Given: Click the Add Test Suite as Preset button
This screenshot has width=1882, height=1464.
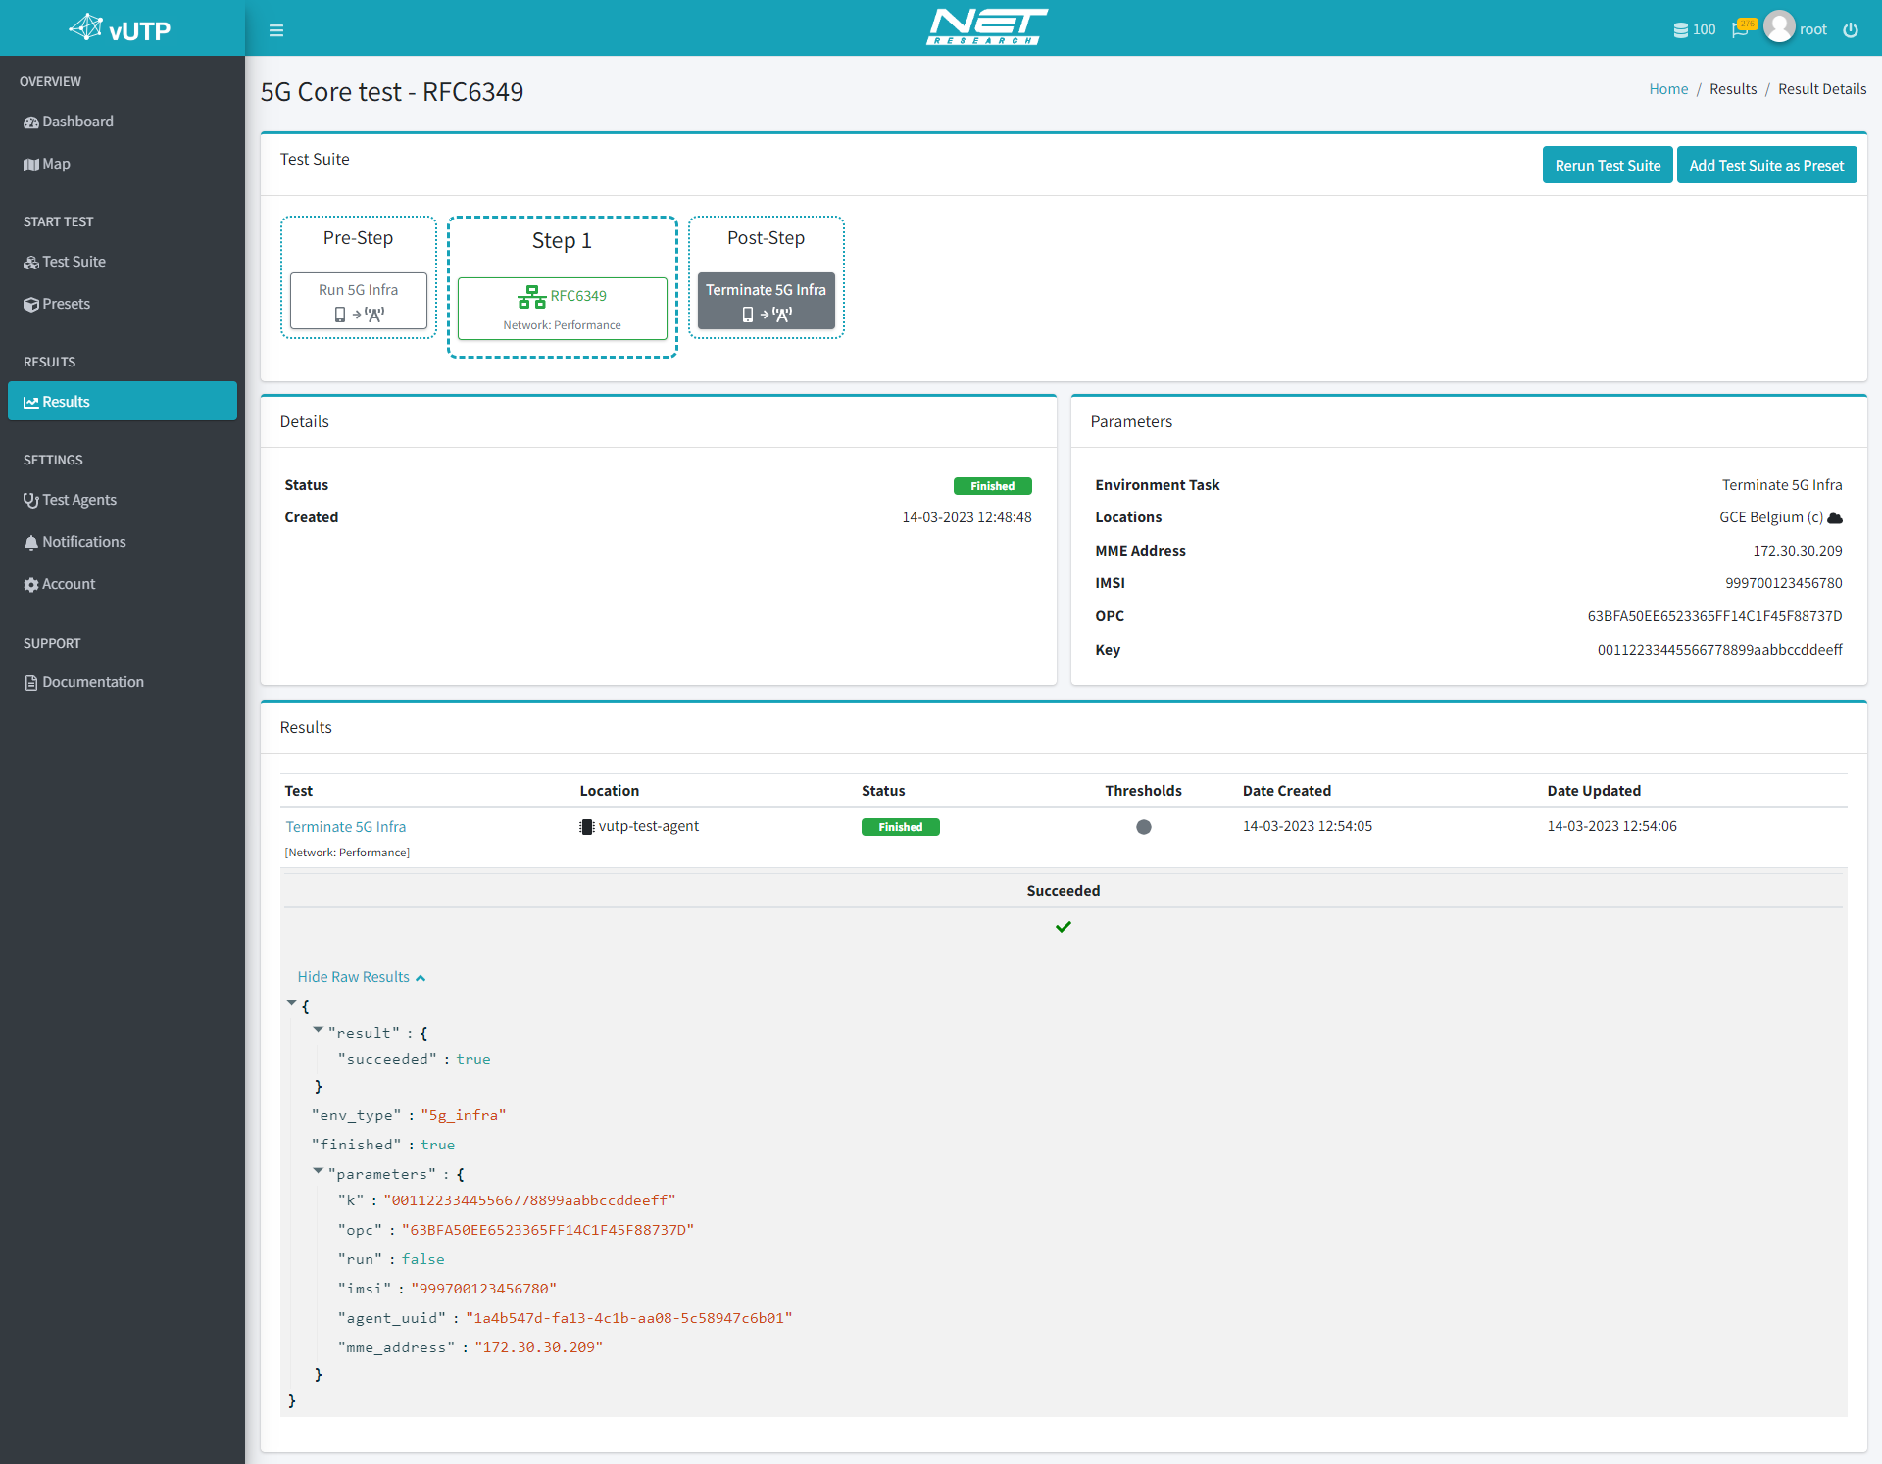Looking at the screenshot, I should tap(1766, 164).
